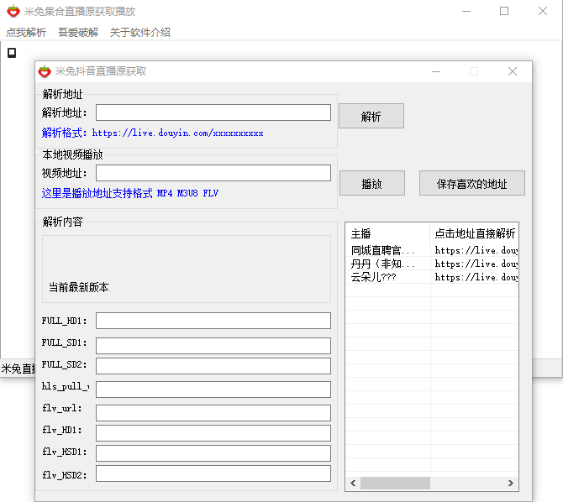The width and height of the screenshot is (563, 502).
Task: Click the 保存喜欢的地址 button
Action: [x=471, y=183]
